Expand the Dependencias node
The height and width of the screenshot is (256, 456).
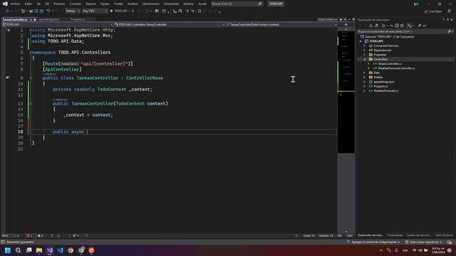click(365, 50)
